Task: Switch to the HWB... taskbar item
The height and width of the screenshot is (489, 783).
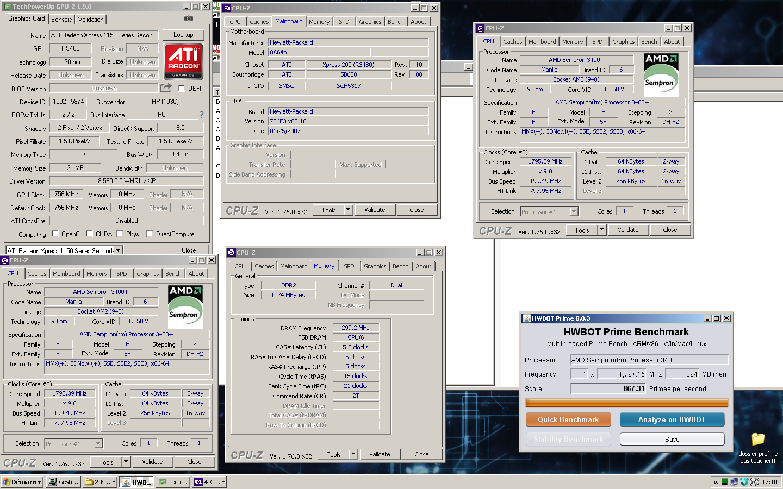Action: click(x=136, y=482)
